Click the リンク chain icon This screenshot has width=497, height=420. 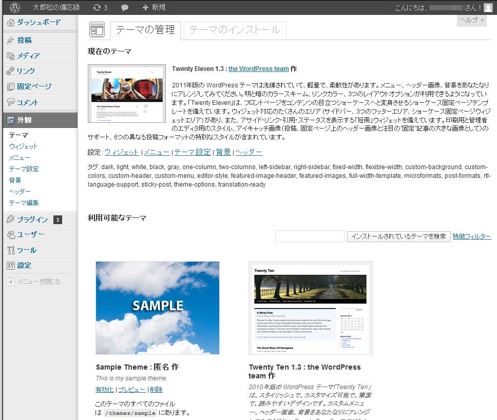[10, 71]
